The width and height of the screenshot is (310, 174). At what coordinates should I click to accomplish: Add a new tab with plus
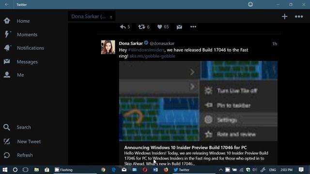(284, 16)
